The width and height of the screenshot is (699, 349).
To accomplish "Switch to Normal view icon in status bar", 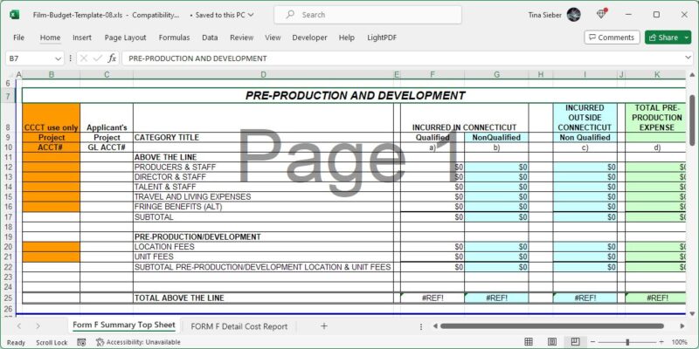I will pos(529,342).
